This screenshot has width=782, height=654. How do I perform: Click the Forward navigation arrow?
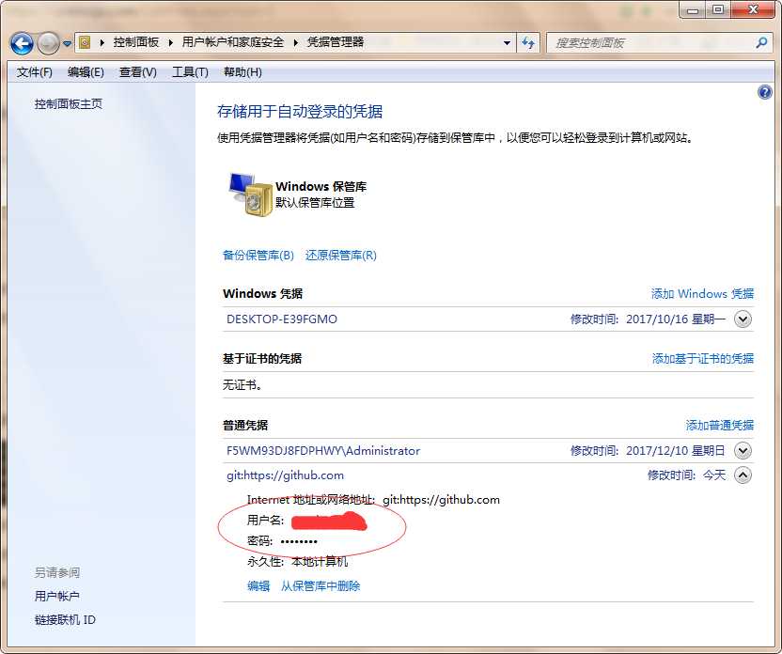coord(48,44)
